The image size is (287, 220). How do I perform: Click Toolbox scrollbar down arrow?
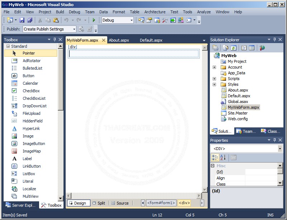(x=60, y=198)
